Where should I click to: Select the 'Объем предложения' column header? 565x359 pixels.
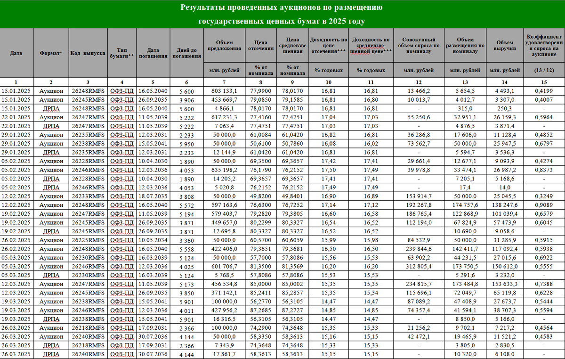click(224, 45)
